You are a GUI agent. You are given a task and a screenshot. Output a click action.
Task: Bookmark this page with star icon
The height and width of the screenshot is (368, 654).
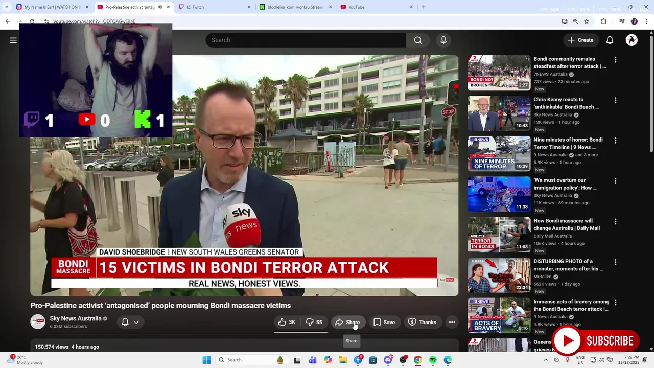587,21
